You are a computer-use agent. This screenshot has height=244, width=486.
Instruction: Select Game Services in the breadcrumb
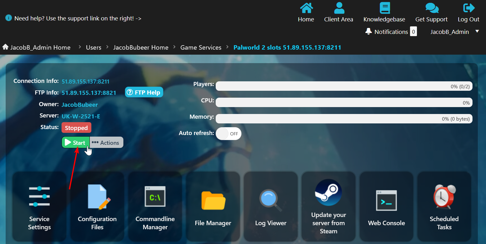[201, 47]
